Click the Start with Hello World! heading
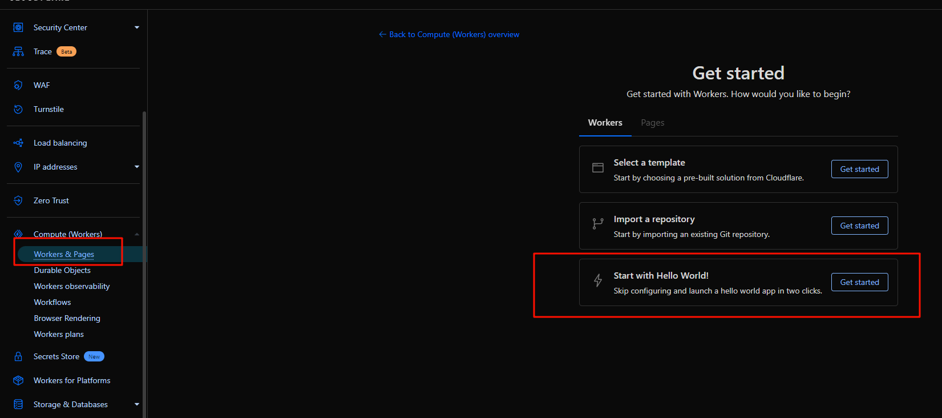942x418 pixels. click(x=661, y=276)
